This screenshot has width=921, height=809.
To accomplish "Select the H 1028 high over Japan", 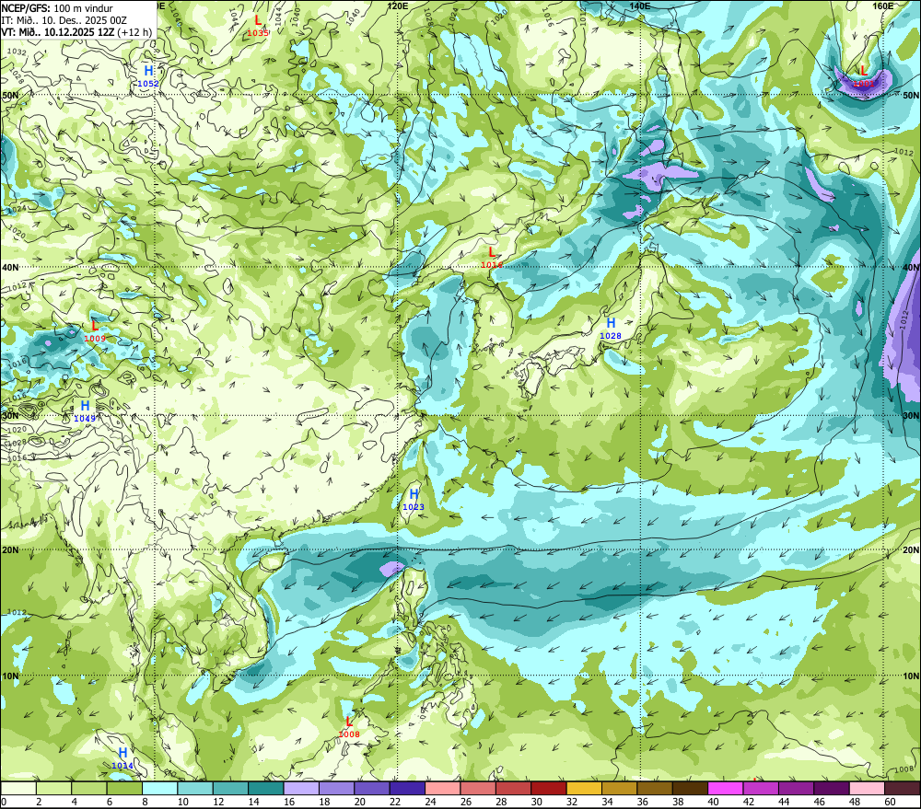I will click(x=611, y=329).
